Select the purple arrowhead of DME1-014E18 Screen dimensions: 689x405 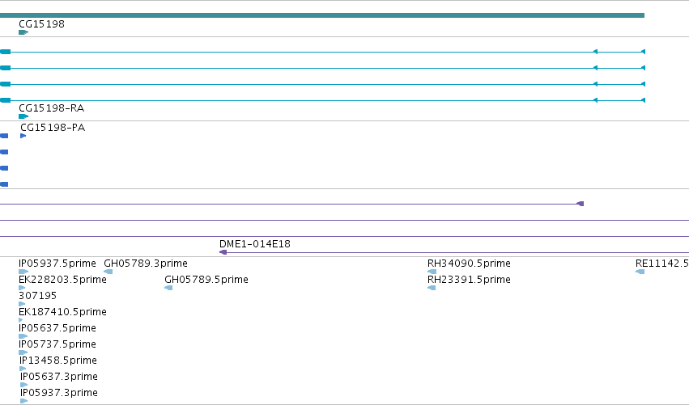pyautogui.click(x=223, y=252)
